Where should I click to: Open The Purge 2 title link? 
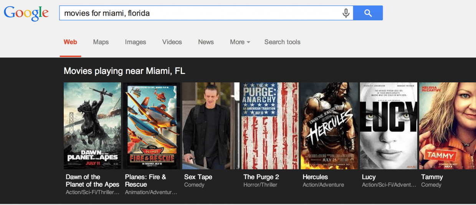pyautogui.click(x=261, y=177)
